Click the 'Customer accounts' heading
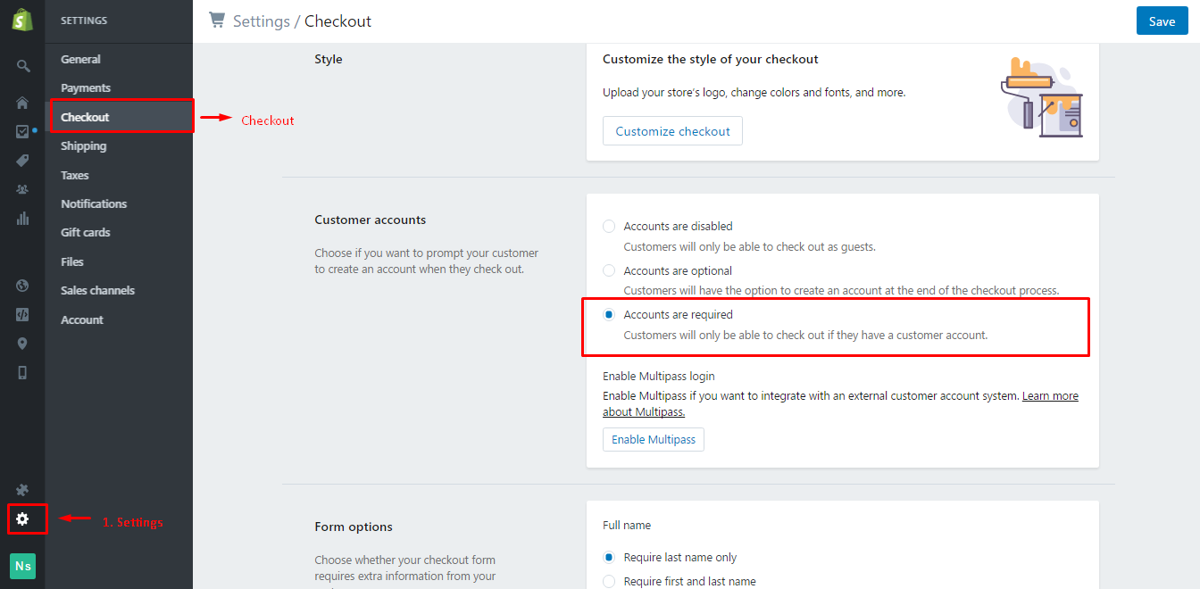This screenshot has width=1200, height=589. pyautogui.click(x=370, y=220)
